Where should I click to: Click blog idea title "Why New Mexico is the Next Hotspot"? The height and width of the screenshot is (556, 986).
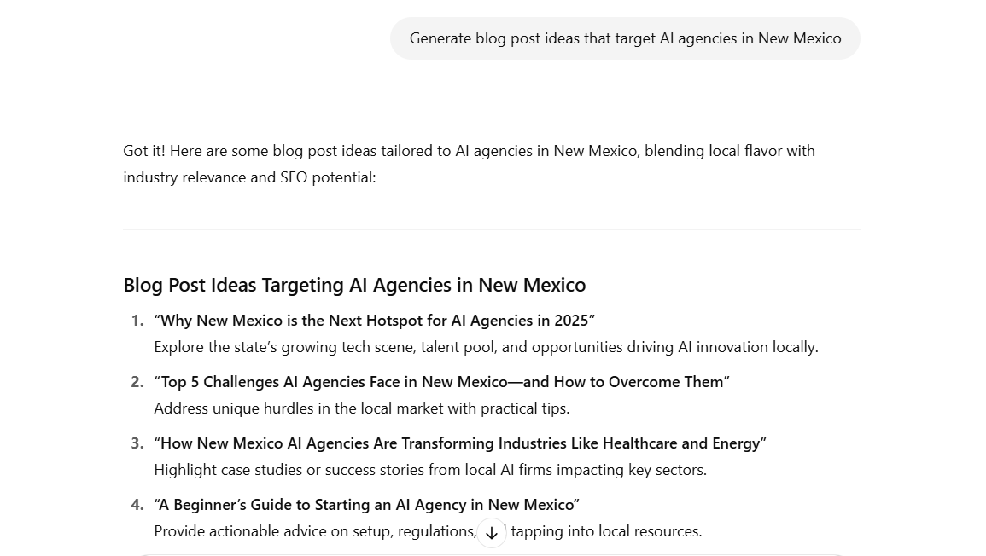(374, 321)
